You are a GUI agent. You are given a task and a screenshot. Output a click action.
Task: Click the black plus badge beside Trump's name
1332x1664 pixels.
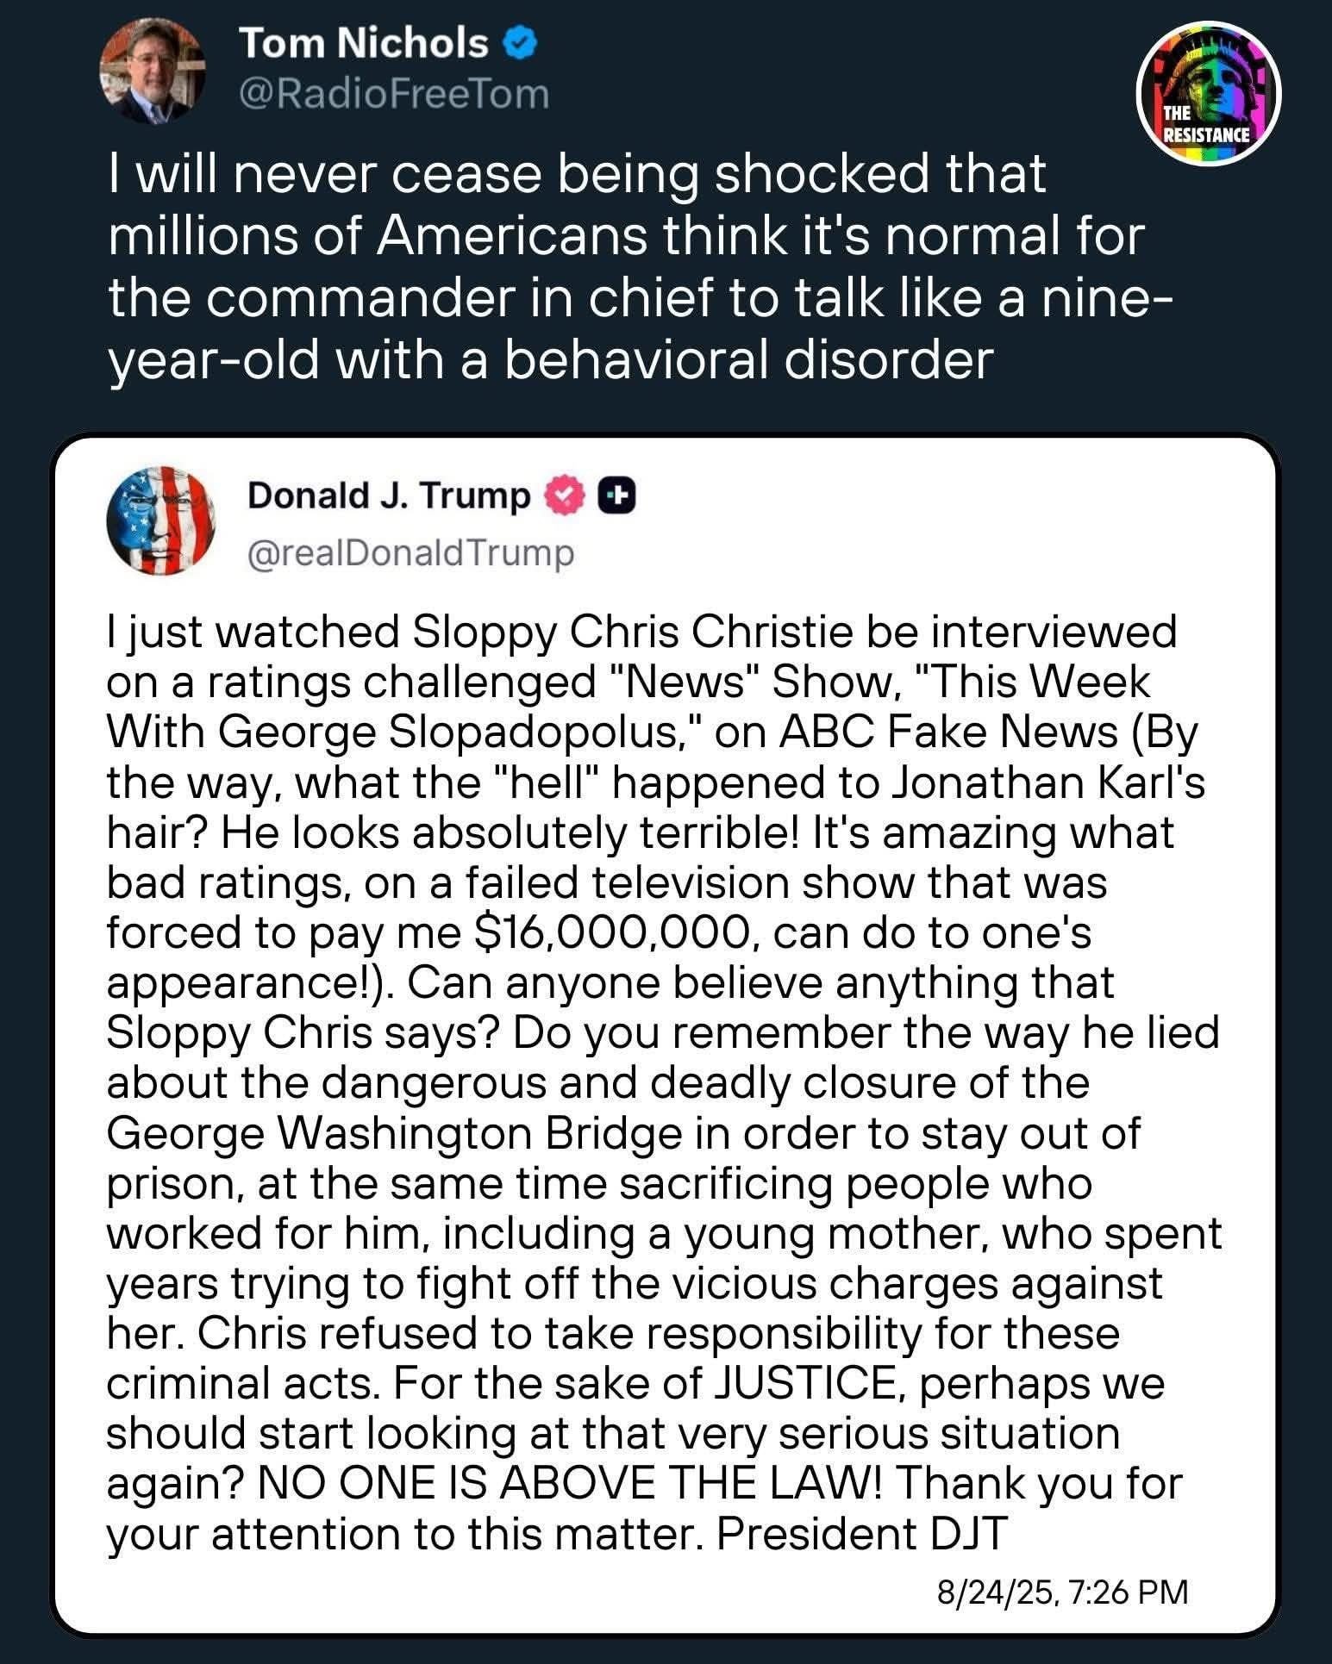pos(617,495)
